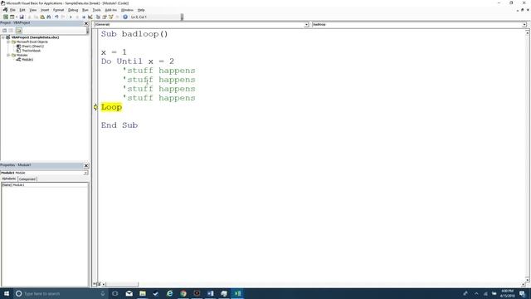Select Module1 in project tree
The width and height of the screenshot is (531, 299).
pyautogui.click(x=27, y=59)
